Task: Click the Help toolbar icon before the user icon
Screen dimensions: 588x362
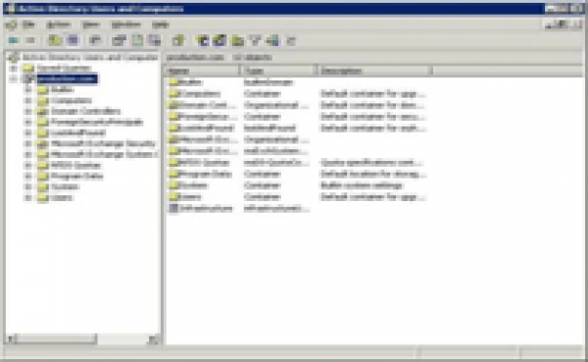Action: [179, 40]
